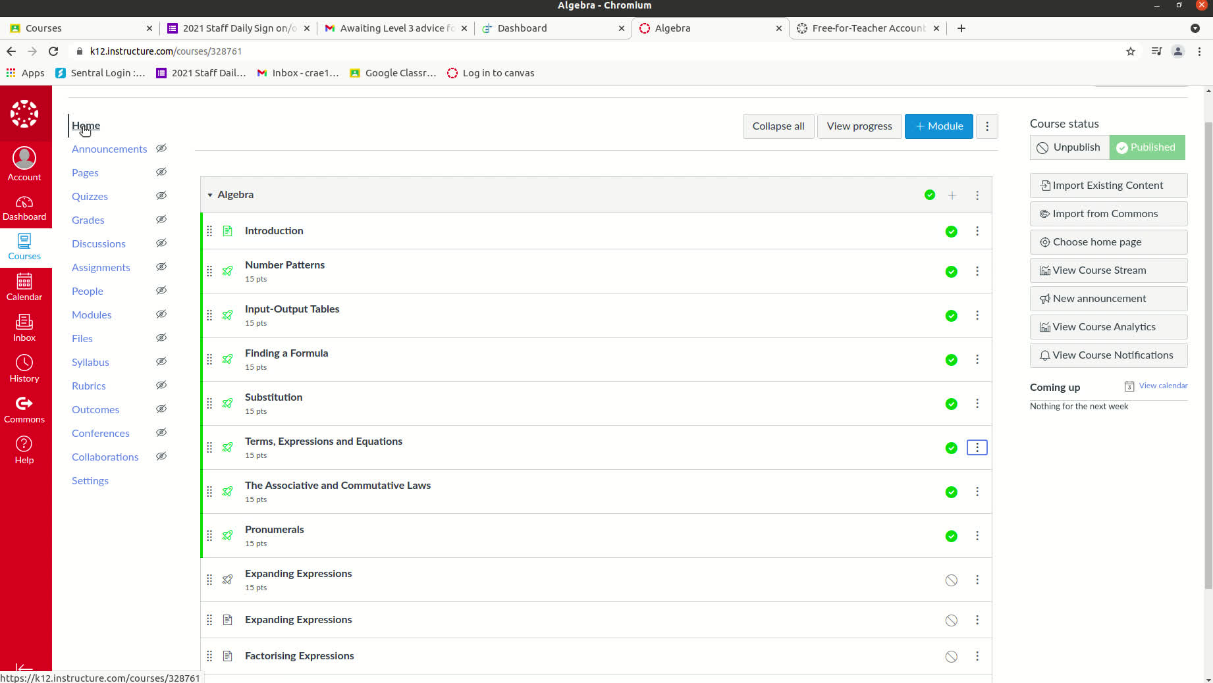Open options menu for Number Patterns

coord(977,271)
